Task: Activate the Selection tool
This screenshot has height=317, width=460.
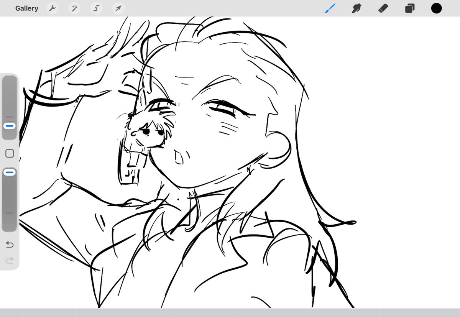Action: click(x=97, y=8)
